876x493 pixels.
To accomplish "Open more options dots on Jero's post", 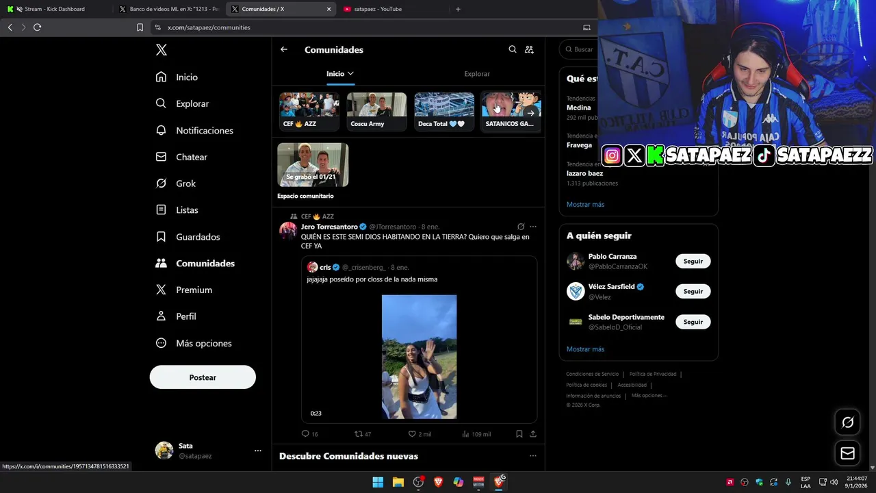I will pos(533,227).
